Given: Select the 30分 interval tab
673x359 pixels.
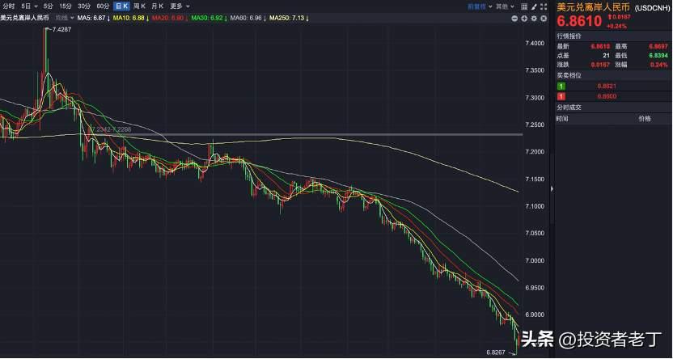Looking at the screenshot, I should (x=84, y=6).
